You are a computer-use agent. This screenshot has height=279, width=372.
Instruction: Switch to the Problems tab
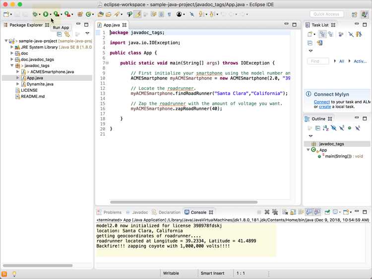110,212
